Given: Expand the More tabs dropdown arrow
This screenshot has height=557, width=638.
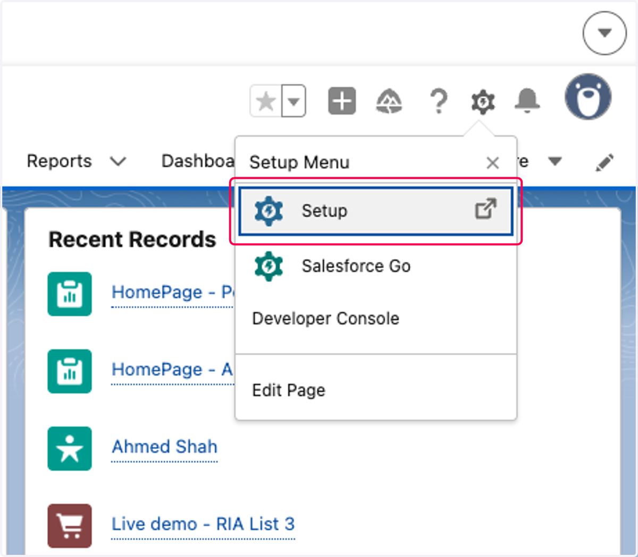Looking at the screenshot, I should [x=555, y=161].
